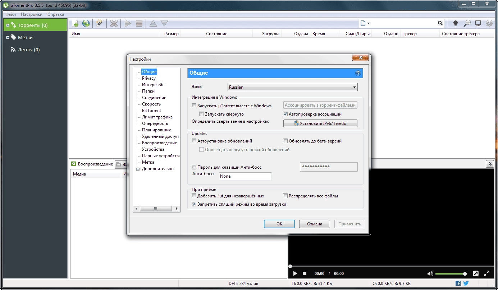Click the Имя column header
Screen dimensions: 498x290
click(114, 34)
